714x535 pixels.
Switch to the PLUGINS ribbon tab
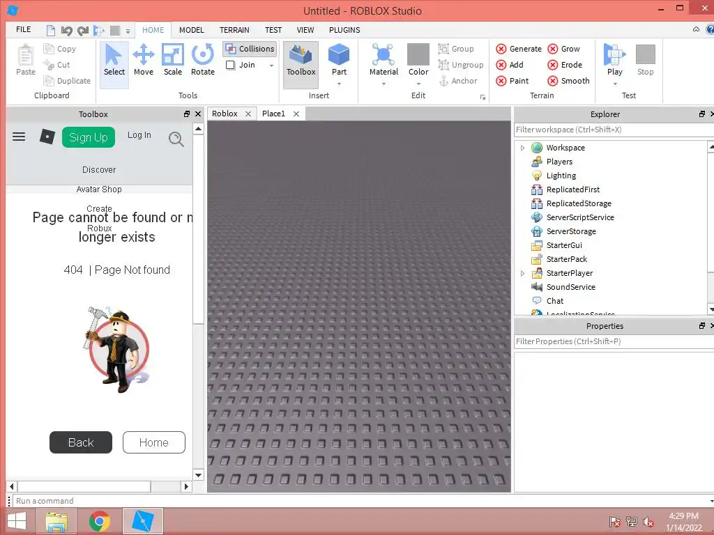pyautogui.click(x=344, y=30)
